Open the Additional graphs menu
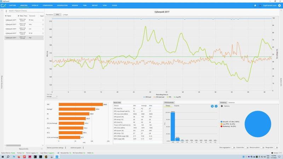Screen dimensions: 283x159 pyautogui.click(x=83, y=148)
